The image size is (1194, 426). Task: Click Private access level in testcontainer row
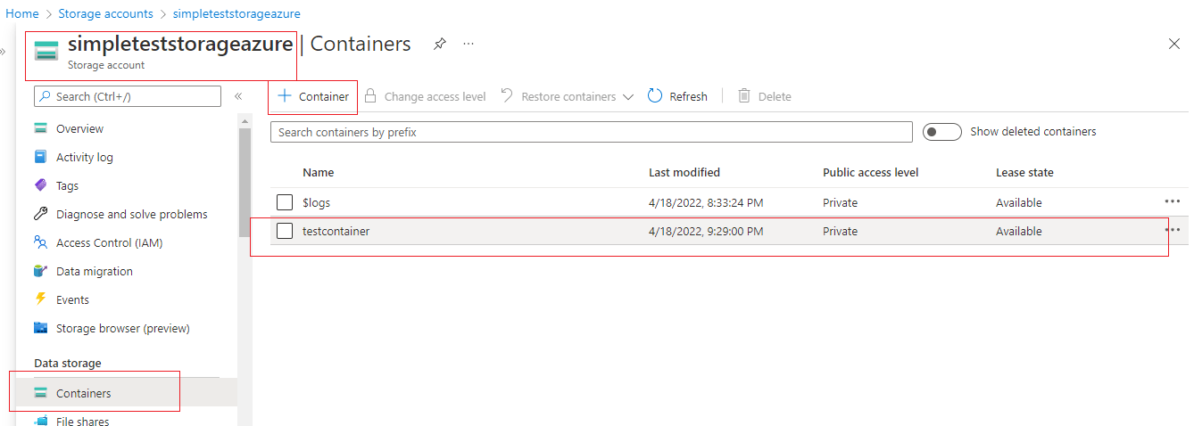[840, 231]
